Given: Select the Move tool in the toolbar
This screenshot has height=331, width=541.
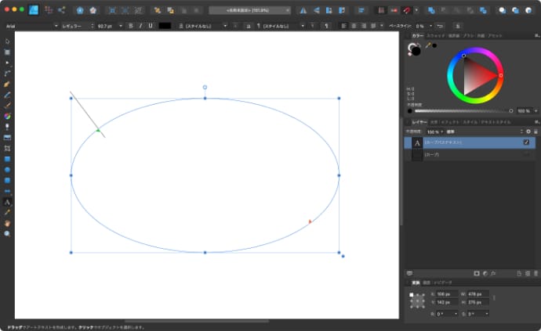Looking at the screenshot, I should coord(7,41).
